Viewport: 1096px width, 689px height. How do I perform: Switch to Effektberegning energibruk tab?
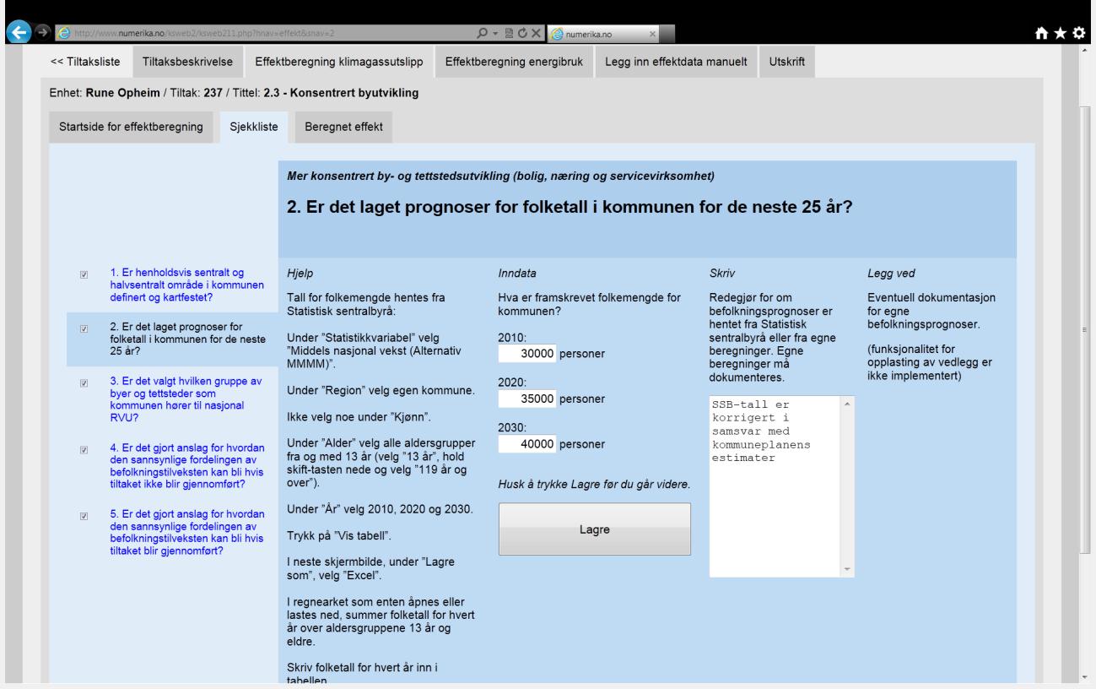coord(514,62)
